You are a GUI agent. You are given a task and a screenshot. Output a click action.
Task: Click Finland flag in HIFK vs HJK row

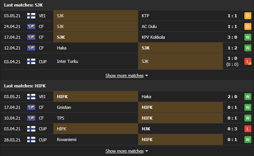tap(31, 129)
